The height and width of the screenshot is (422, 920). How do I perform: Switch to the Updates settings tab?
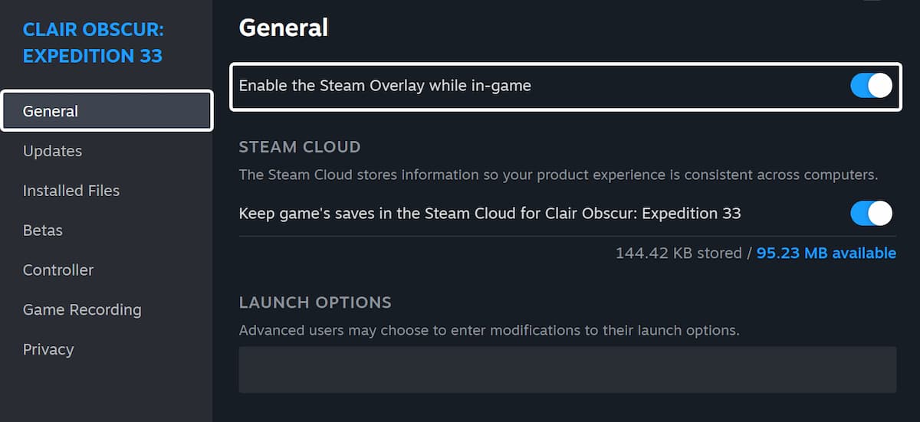pos(52,151)
